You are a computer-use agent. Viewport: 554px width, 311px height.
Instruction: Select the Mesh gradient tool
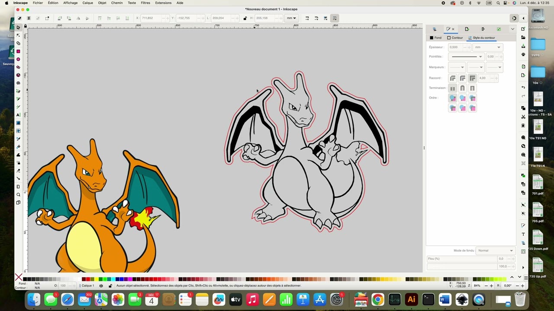point(18,131)
